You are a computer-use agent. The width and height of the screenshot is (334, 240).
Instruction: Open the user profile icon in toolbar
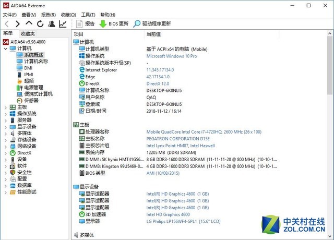pyautogui.click(x=52, y=23)
